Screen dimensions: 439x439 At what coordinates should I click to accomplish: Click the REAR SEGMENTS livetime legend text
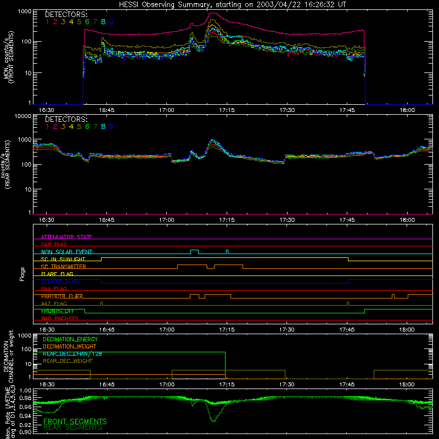pyautogui.click(x=73, y=427)
